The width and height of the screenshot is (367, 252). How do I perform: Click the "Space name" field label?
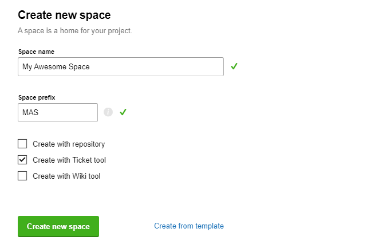pyautogui.click(x=36, y=52)
